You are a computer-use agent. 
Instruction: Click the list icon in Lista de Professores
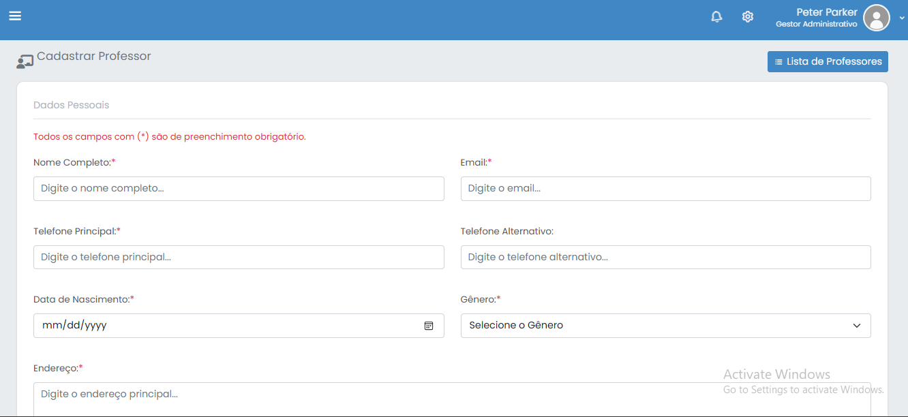[778, 62]
